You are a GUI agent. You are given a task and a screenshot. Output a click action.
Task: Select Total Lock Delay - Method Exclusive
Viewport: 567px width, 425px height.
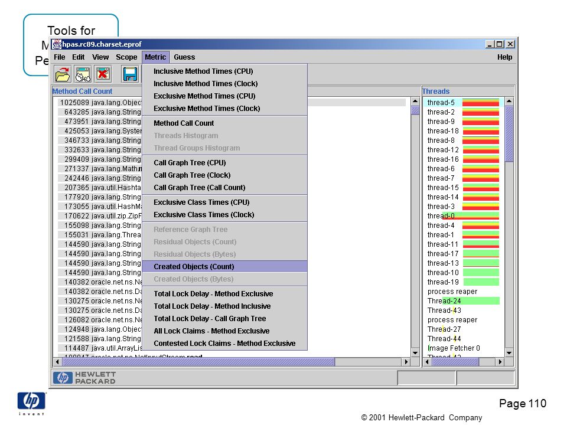pyautogui.click(x=224, y=294)
